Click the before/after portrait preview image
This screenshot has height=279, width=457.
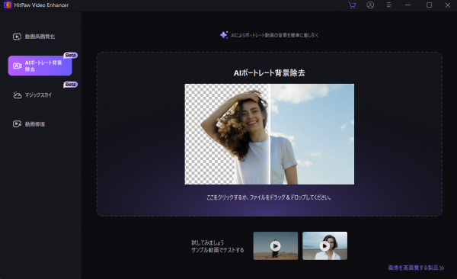(270, 134)
